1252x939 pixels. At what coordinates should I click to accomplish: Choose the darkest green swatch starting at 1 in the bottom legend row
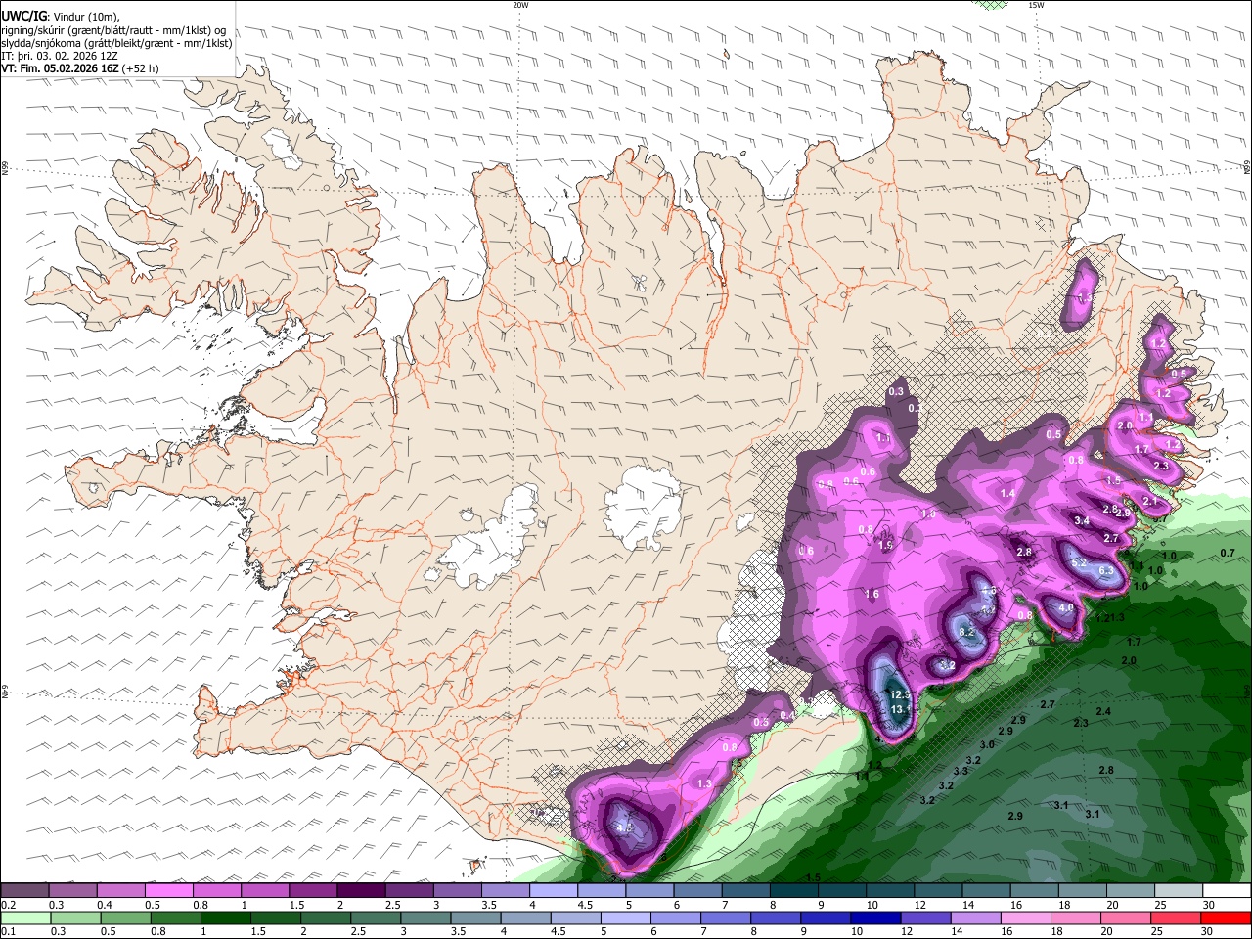point(224,917)
